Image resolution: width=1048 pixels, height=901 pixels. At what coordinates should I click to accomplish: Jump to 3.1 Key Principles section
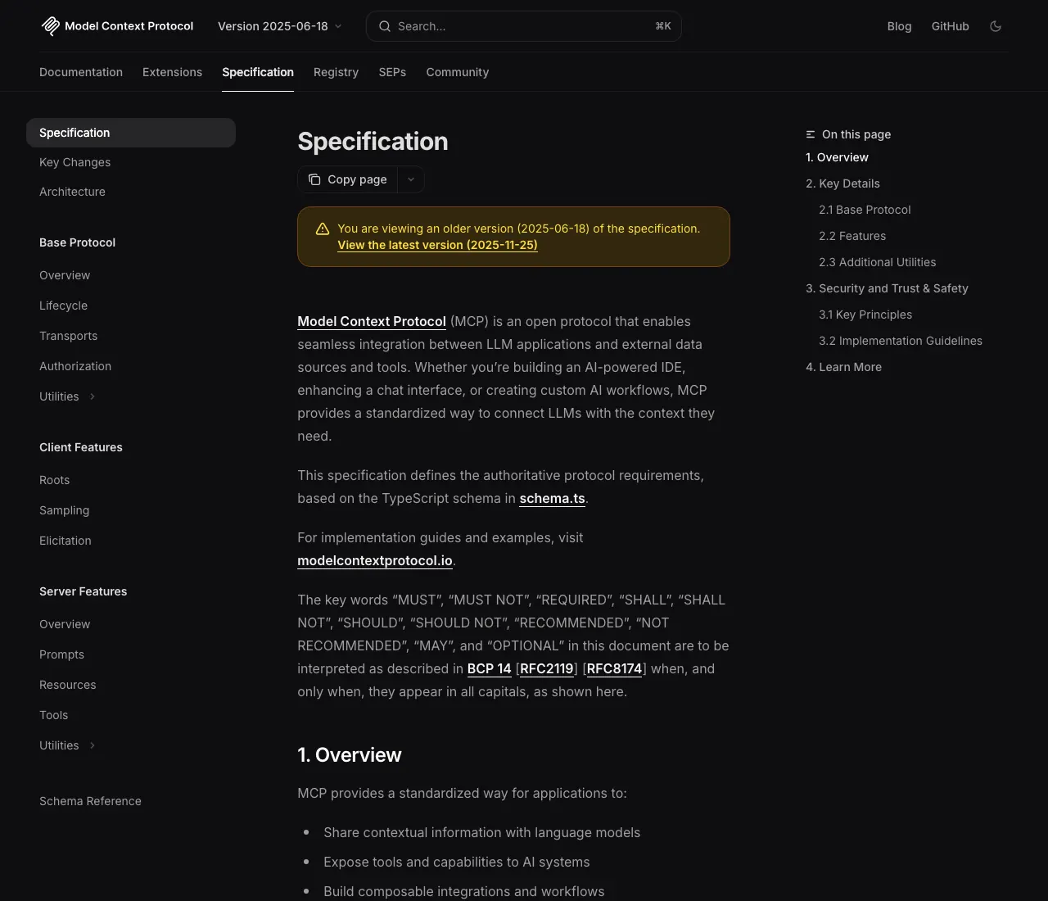[865, 315]
